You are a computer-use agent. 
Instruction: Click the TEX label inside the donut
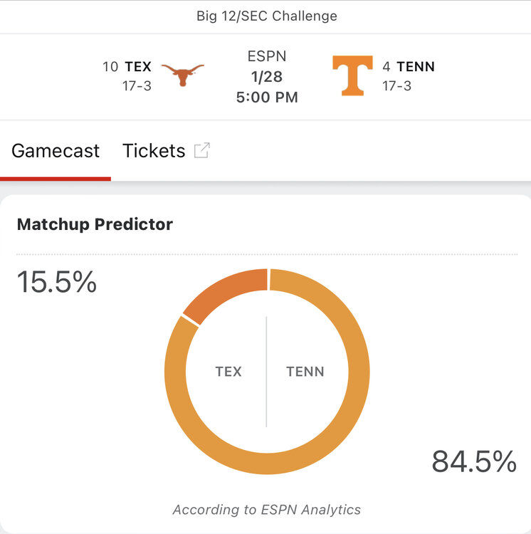point(228,372)
